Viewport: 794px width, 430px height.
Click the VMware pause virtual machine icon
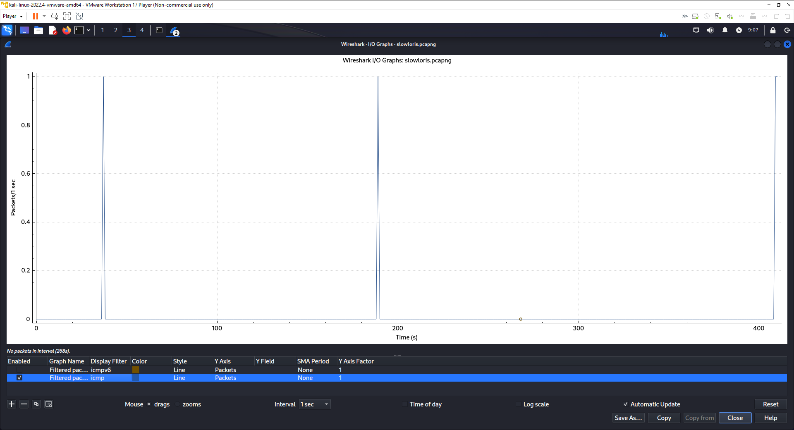coord(36,16)
